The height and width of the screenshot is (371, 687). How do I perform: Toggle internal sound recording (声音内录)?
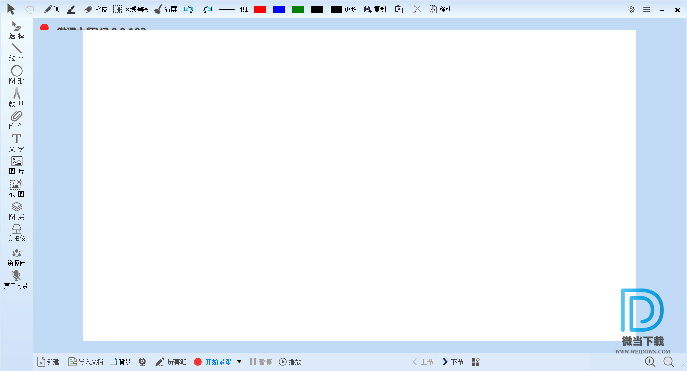coord(16,280)
